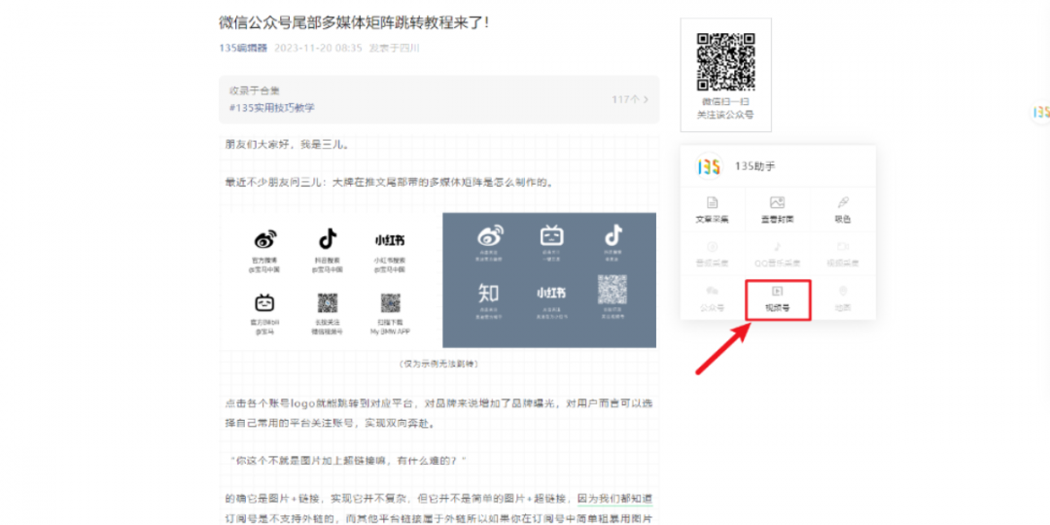Click white Bilibili logo in blue-gray panel

552,235
